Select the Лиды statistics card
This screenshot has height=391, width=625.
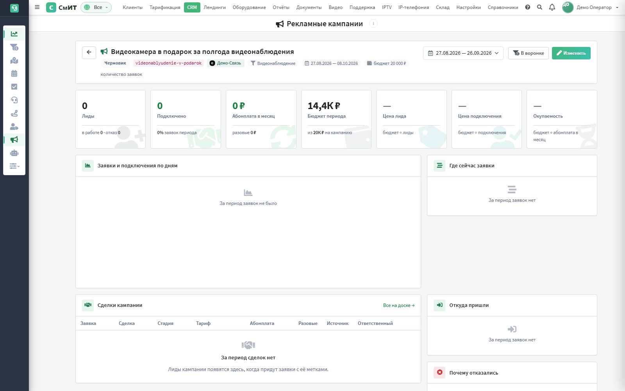[111, 119]
